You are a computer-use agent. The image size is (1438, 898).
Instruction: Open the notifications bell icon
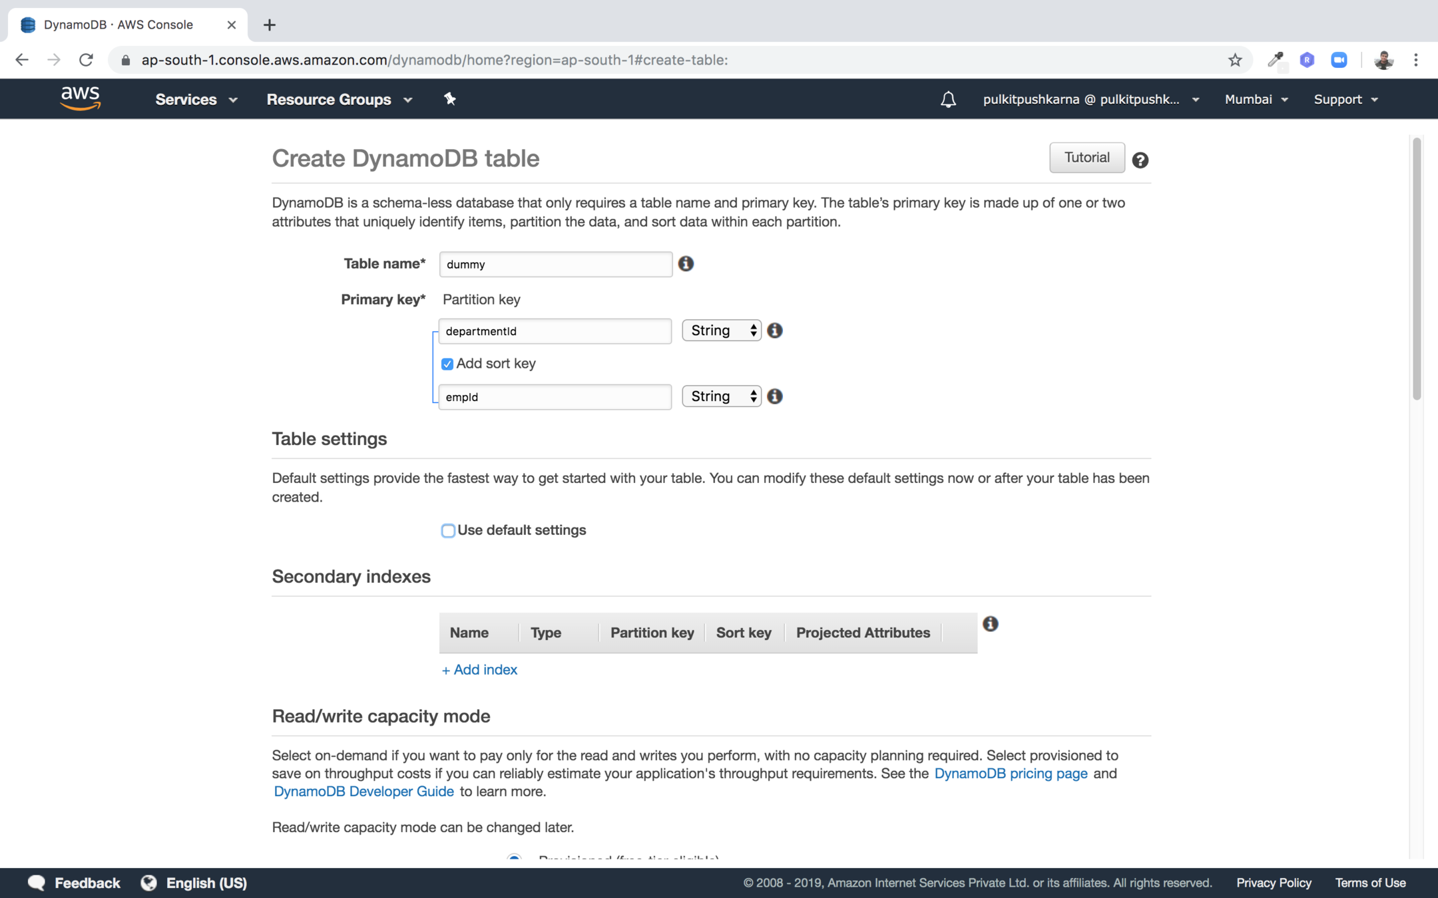[947, 100]
